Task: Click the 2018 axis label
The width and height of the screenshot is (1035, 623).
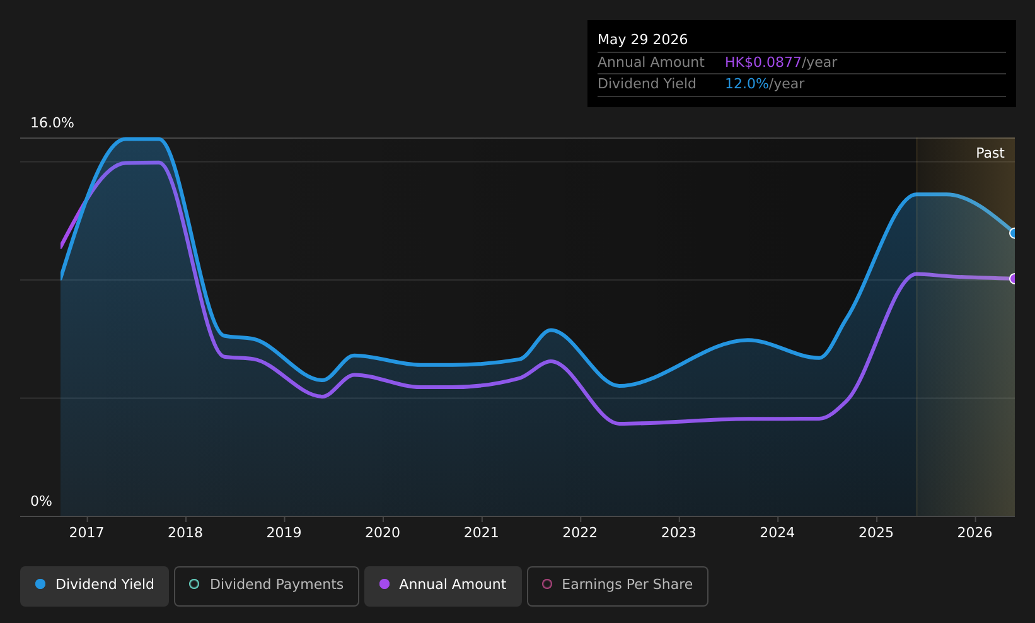Action: (x=185, y=533)
